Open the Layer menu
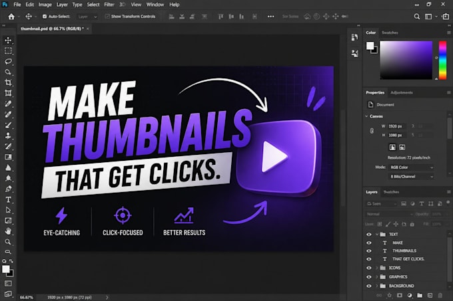Viewport: 453px width, 301px height. pyautogui.click(x=62, y=5)
